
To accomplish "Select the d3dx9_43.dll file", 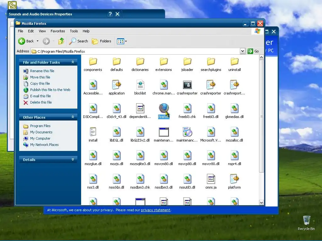I will pyautogui.click(x=116, y=108).
